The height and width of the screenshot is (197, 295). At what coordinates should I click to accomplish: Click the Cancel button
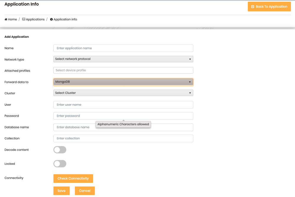point(85,191)
